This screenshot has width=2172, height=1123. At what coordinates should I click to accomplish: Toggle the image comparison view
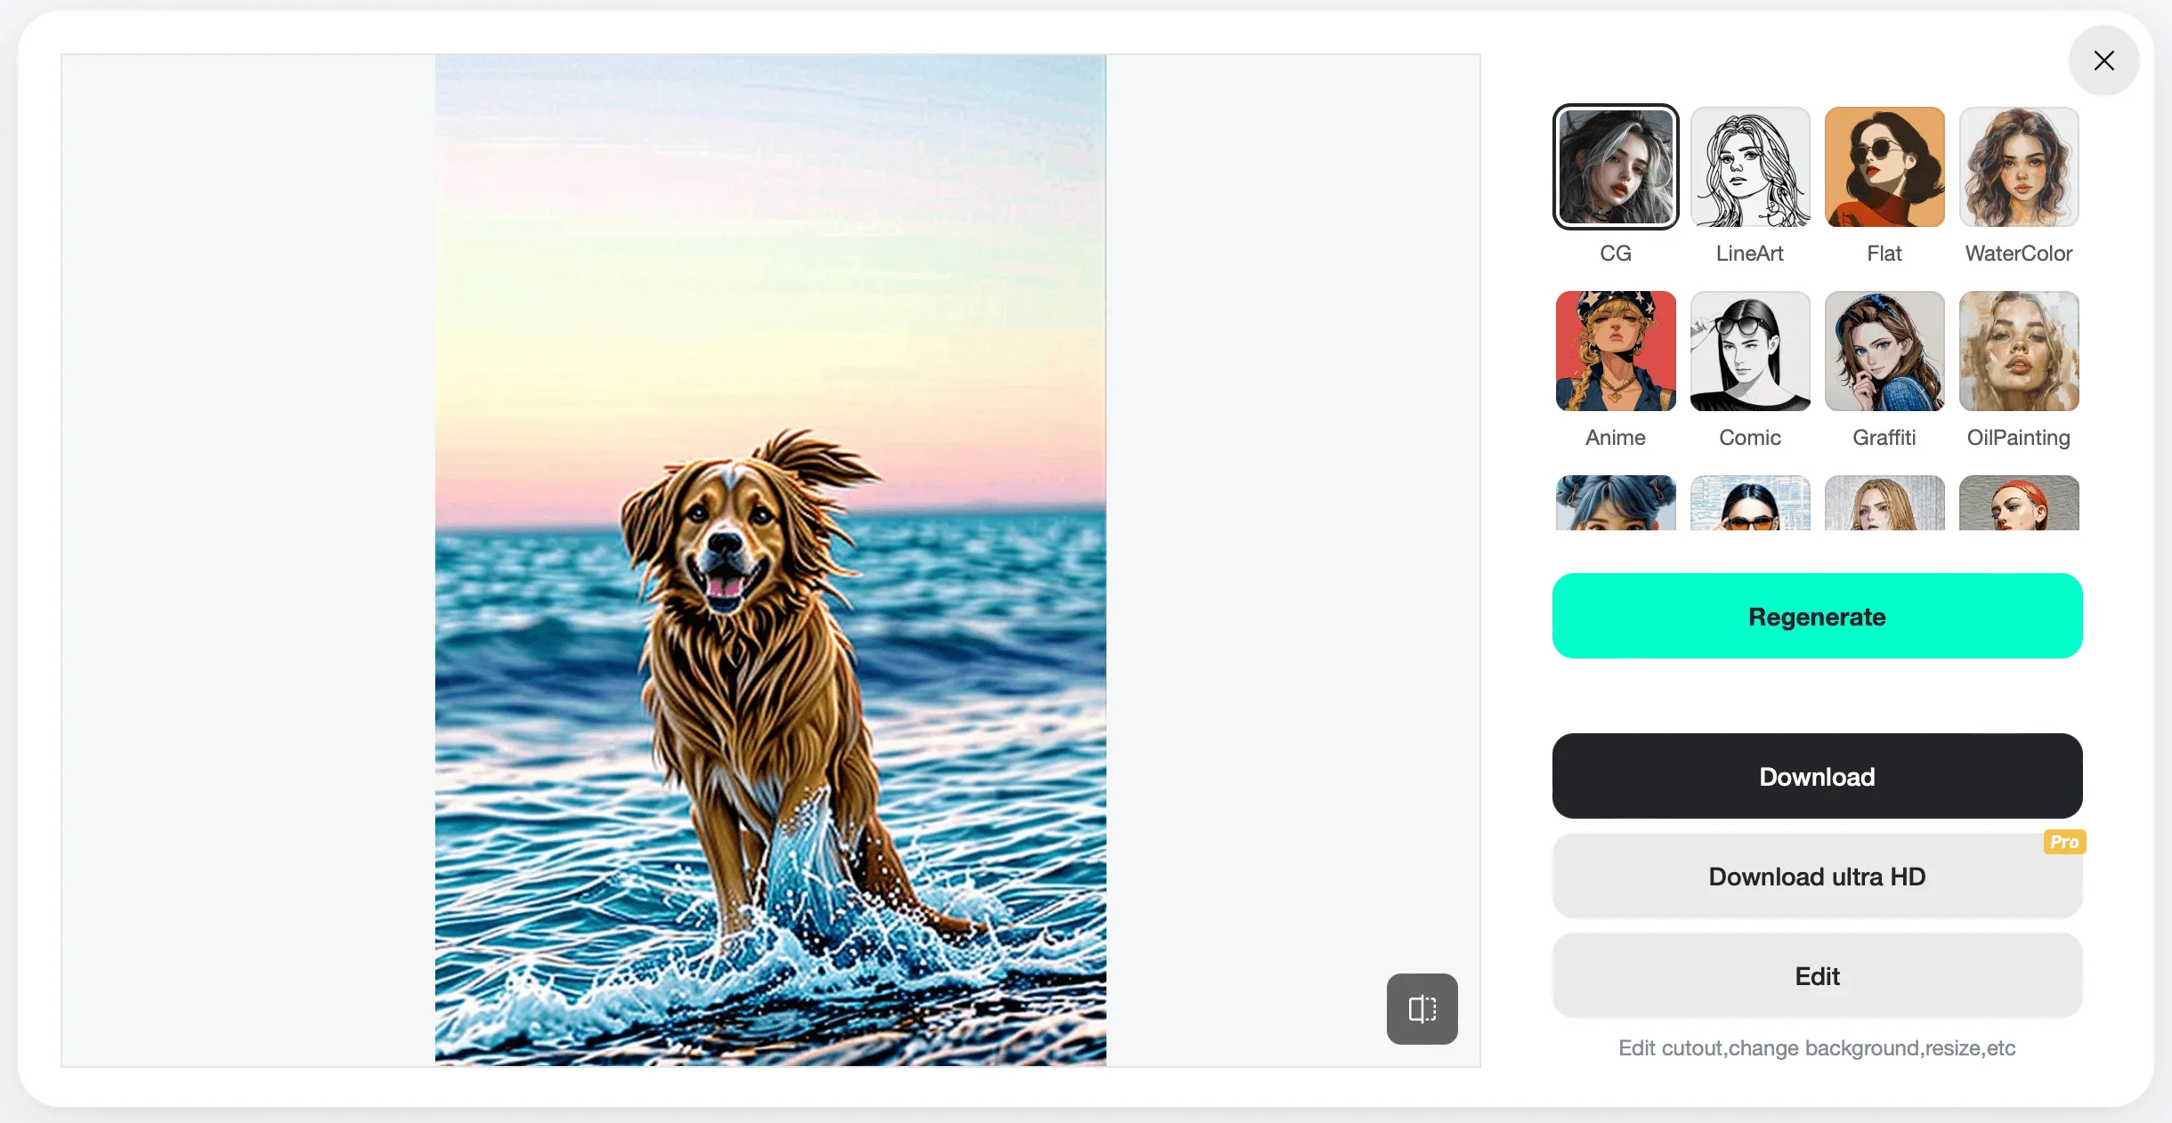(x=1422, y=1008)
